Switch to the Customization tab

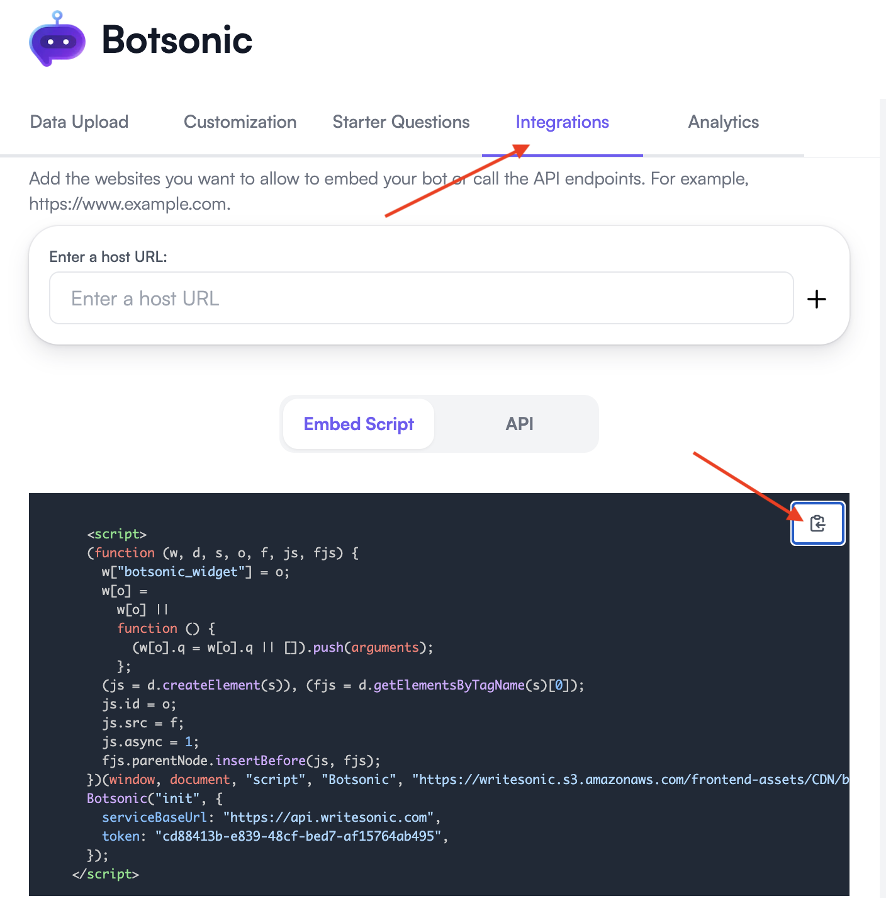[x=240, y=122]
